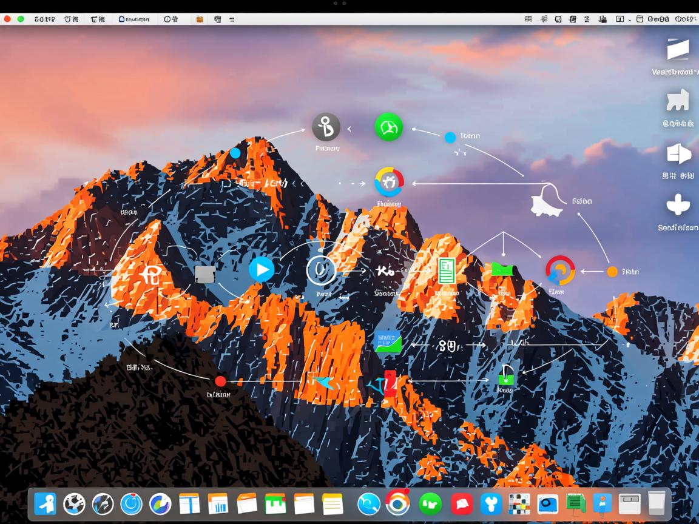Click the green circular icon atop the diagram
This screenshot has height=524, width=699.
click(389, 127)
